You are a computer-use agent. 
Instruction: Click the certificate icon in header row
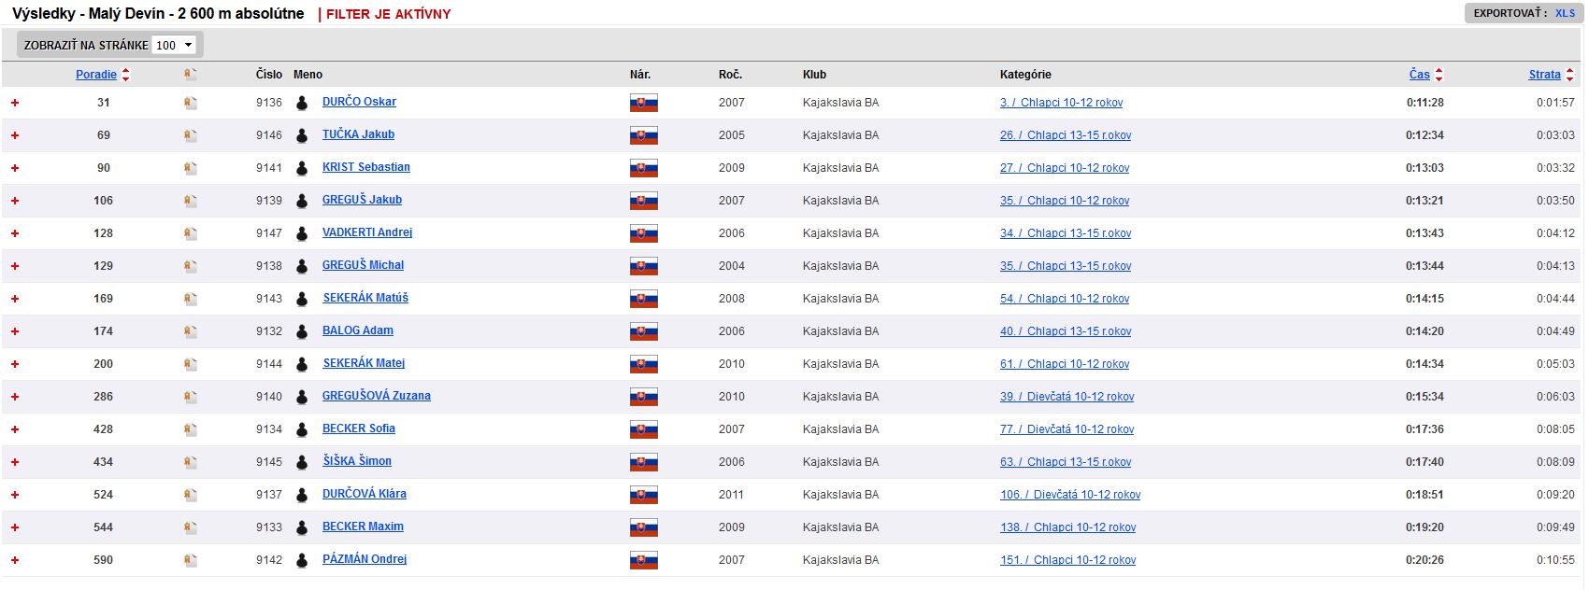pos(191,75)
